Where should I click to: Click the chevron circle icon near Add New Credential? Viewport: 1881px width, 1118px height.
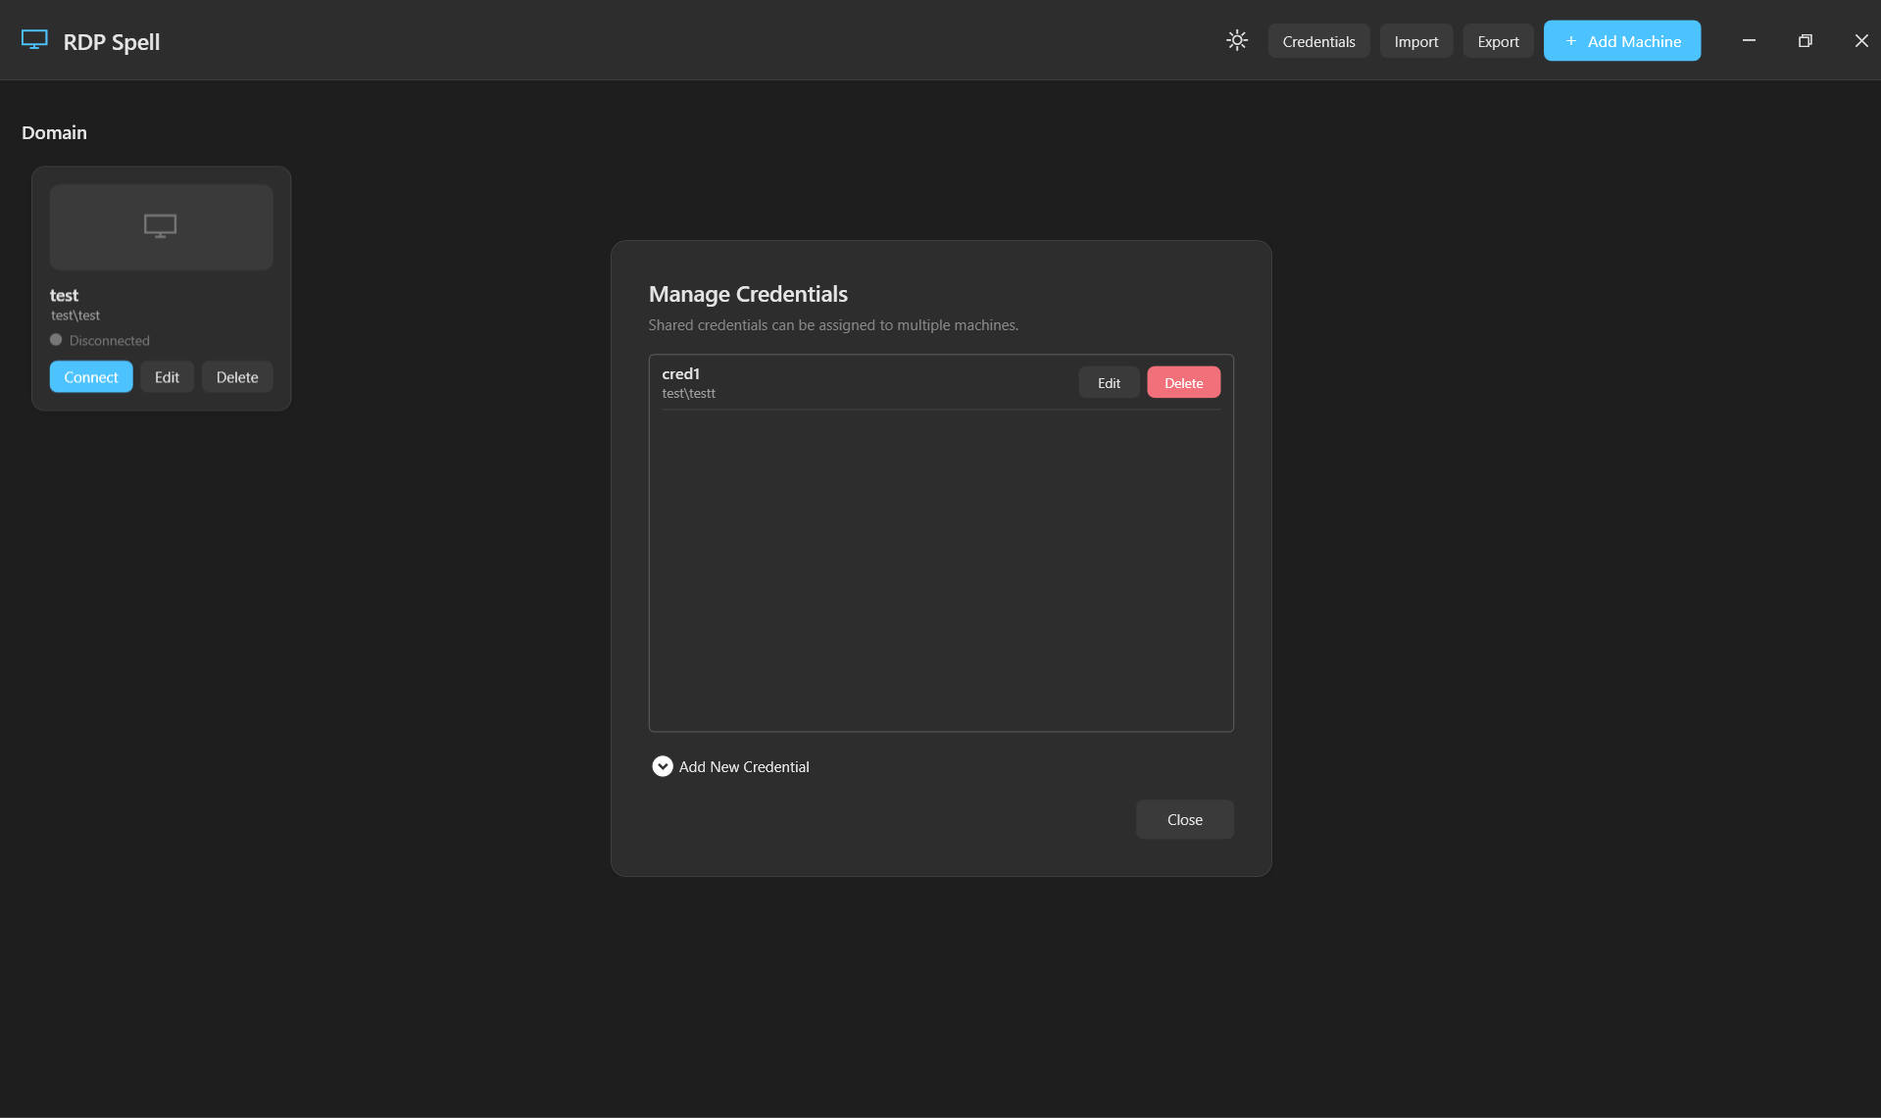click(662, 765)
